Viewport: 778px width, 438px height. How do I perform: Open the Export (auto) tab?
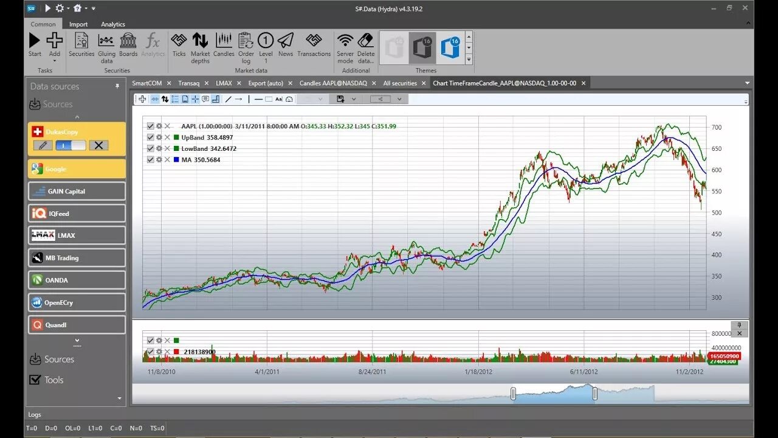tap(266, 83)
